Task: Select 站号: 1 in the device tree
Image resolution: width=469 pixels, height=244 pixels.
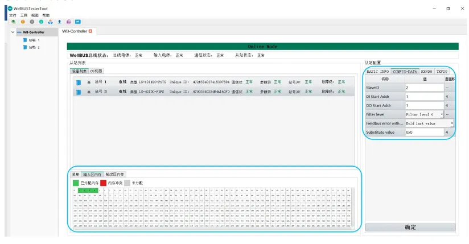Action: coord(34,40)
